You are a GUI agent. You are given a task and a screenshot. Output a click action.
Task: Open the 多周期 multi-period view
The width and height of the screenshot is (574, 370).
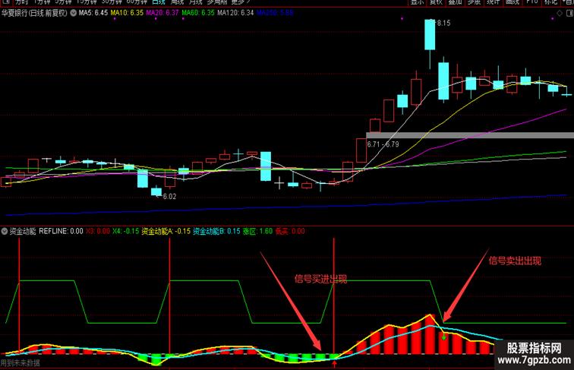(x=216, y=2)
